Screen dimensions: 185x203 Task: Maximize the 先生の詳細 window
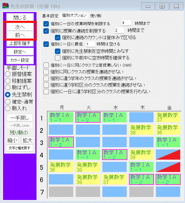pyautogui.click(x=162, y=6)
